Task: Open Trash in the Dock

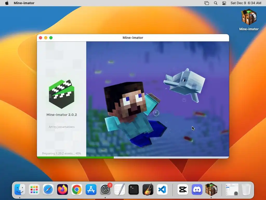Action: 246,189
